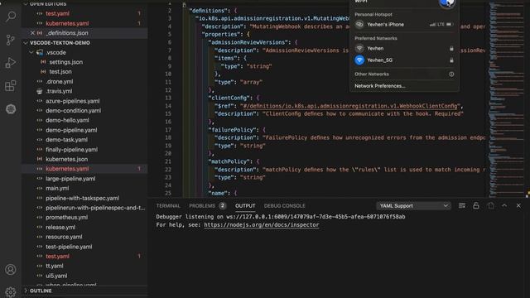Open tt.yaml file
530x298 pixels.
[x=84, y=266]
